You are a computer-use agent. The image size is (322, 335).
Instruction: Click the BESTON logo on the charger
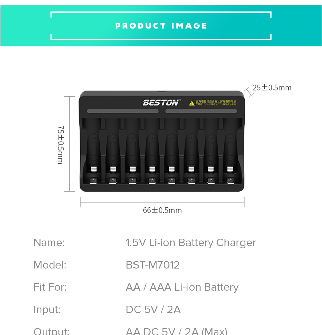(x=161, y=103)
